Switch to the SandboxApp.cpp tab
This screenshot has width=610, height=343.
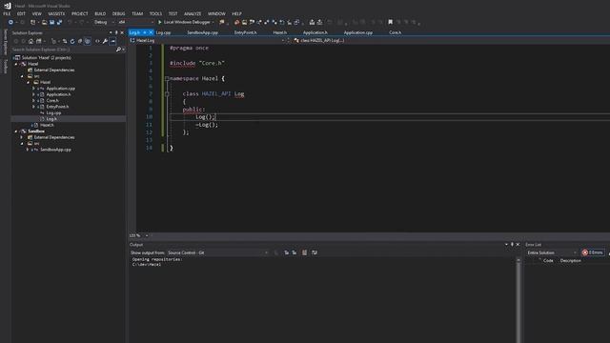(202, 32)
